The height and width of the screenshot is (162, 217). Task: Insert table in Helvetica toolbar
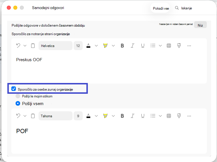169,46
